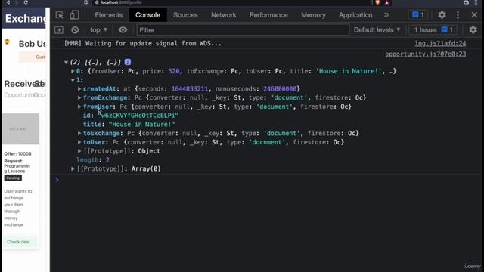Open the Elements tab
This screenshot has width=484, height=272.
pyautogui.click(x=109, y=15)
